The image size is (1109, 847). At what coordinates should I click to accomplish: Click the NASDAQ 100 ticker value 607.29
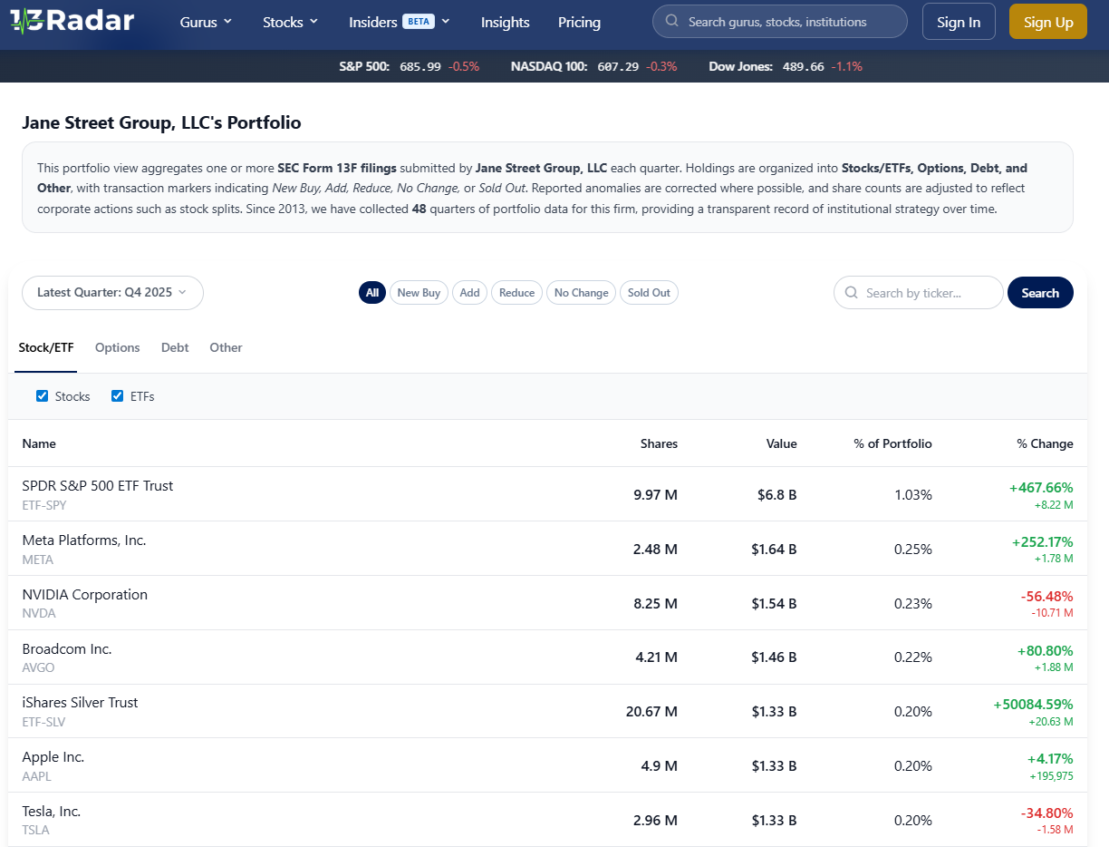point(618,66)
